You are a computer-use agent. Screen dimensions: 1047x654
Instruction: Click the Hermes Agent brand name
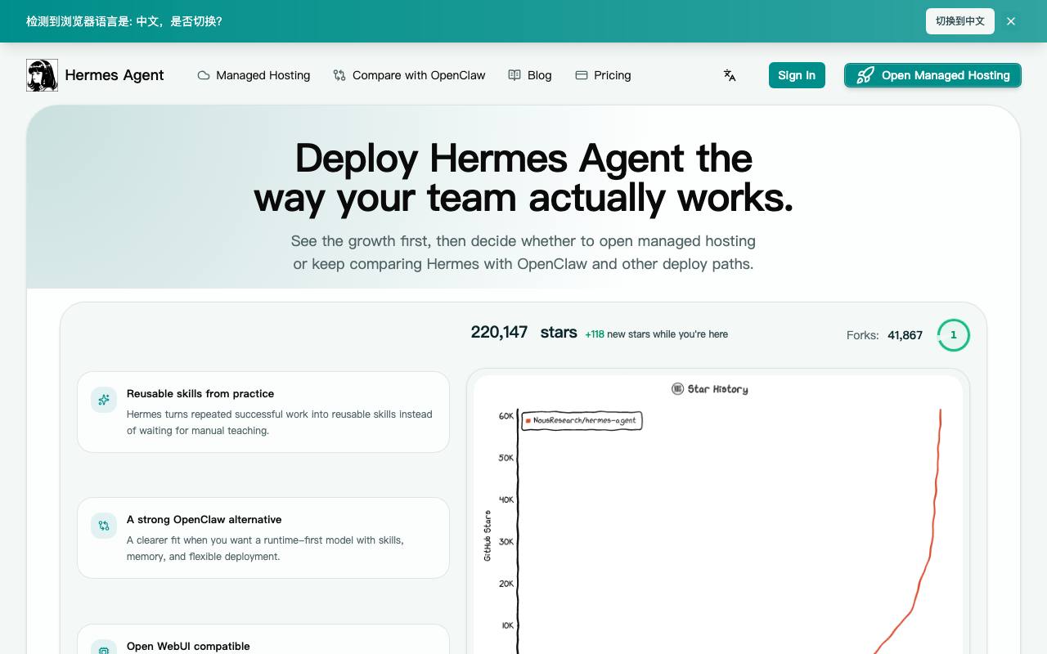point(115,75)
